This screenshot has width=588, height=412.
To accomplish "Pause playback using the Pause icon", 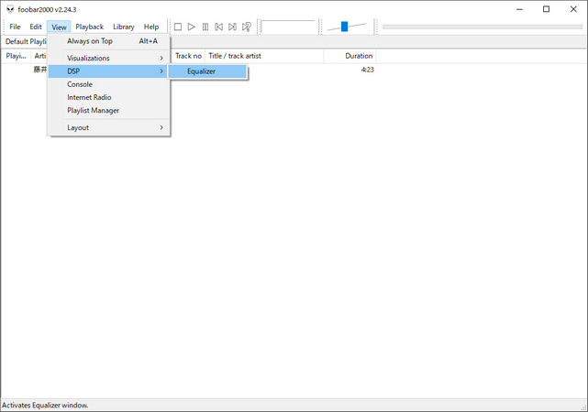I will (x=205, y=27).
